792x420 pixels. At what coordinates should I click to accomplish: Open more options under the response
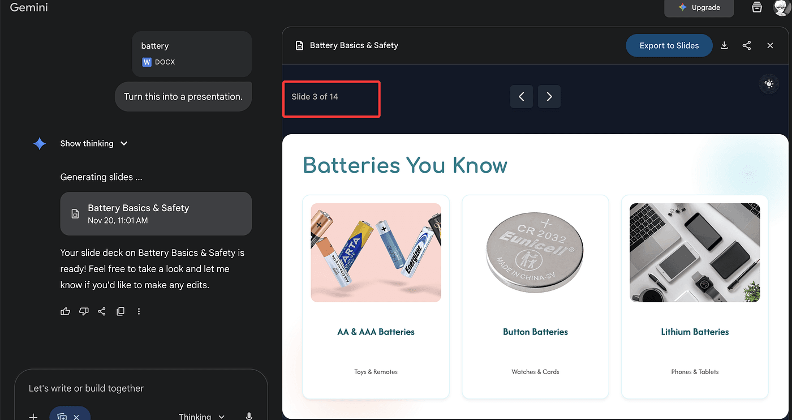tap(139, 311)
